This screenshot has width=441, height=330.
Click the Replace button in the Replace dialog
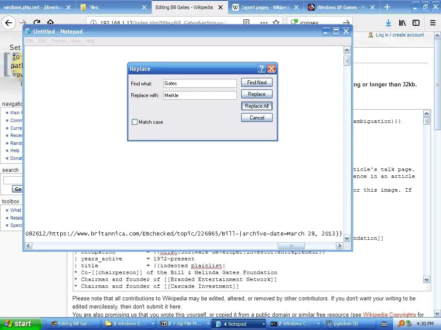pyautogui.click(x=257, y=94)
